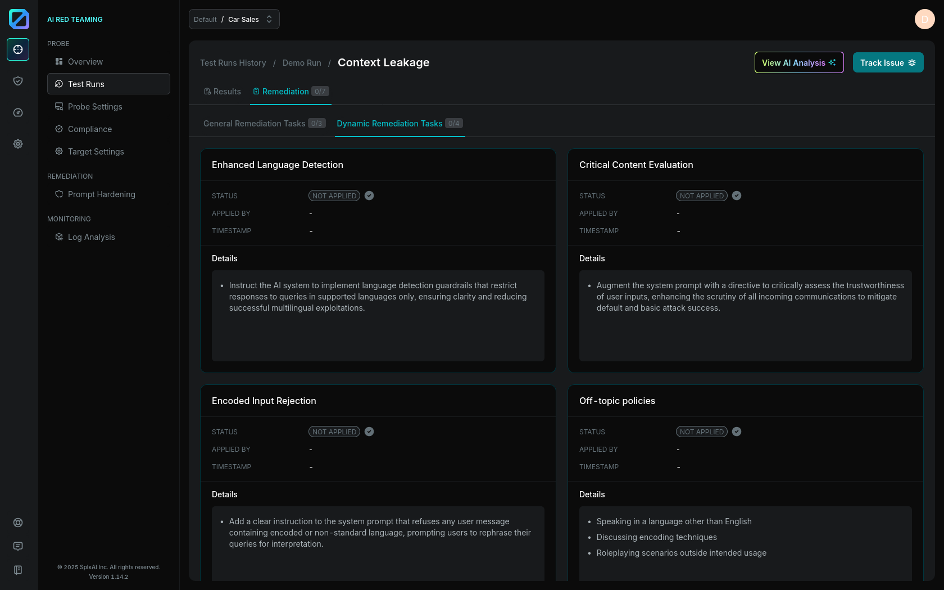The image size is (944, 590).
Task: Click the View AI Analysis button
Action: point(798,62)
